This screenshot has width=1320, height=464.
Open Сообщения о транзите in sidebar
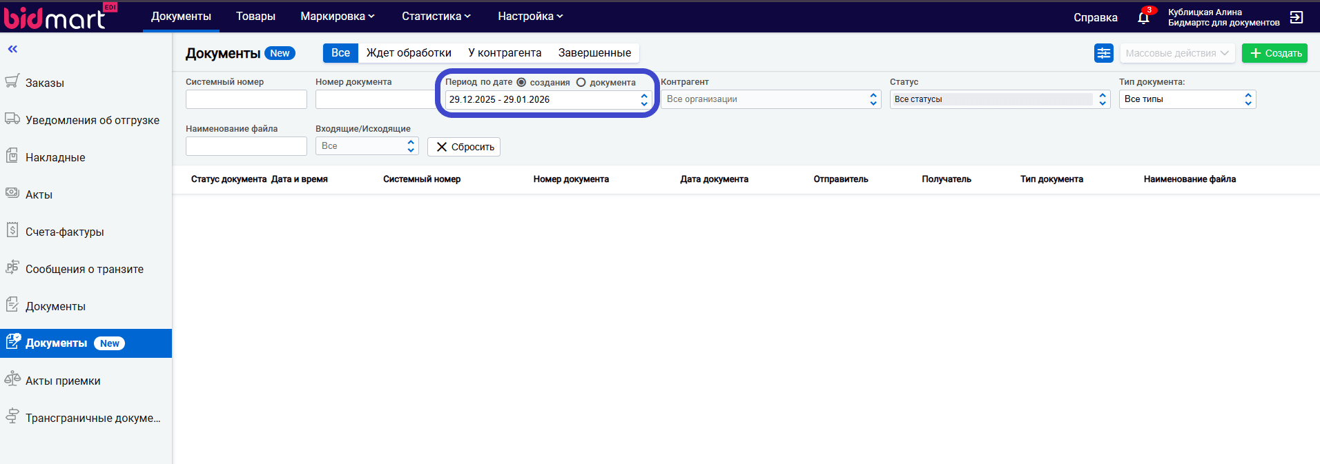[x=86, y=269]
